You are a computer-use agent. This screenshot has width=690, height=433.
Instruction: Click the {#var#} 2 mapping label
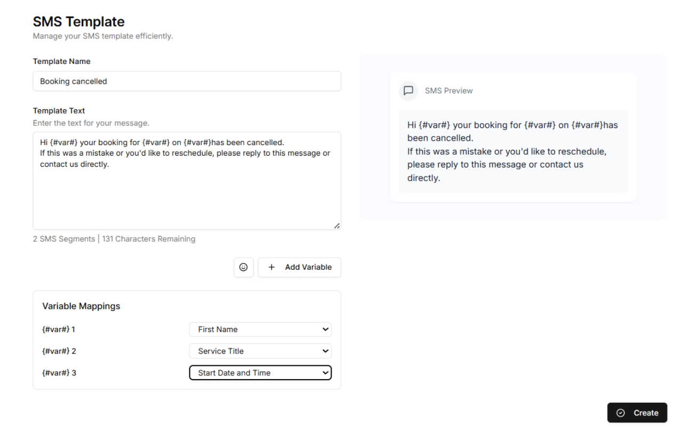(59, 351)
